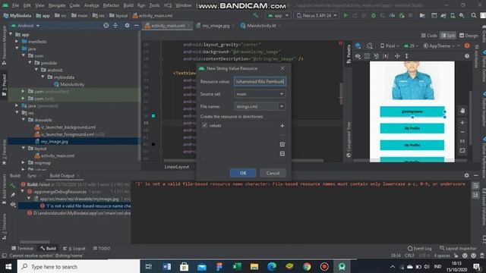Screen dimensions: 486x273
Task: Toggle the values directory checkbox
Action: pos(204,125)
